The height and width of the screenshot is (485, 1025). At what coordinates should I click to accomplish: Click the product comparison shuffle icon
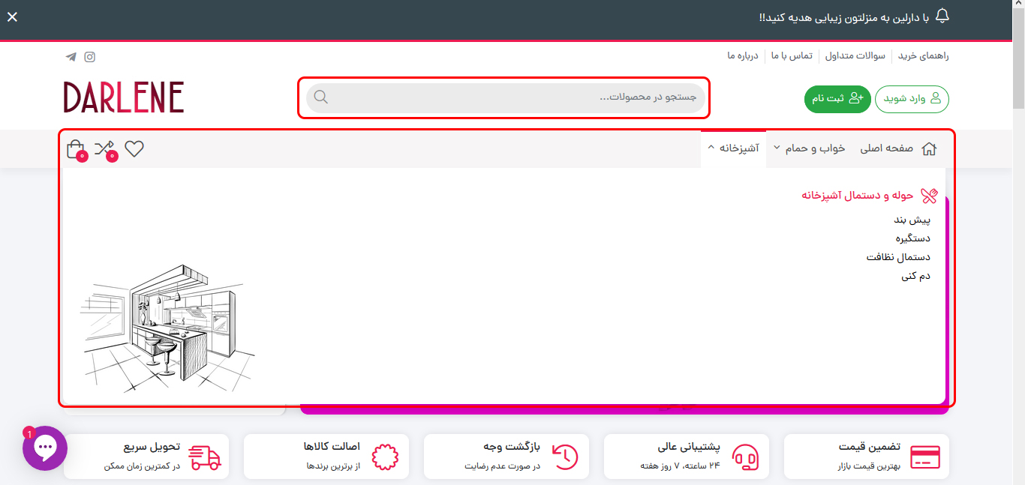click(x=105, y=148)
